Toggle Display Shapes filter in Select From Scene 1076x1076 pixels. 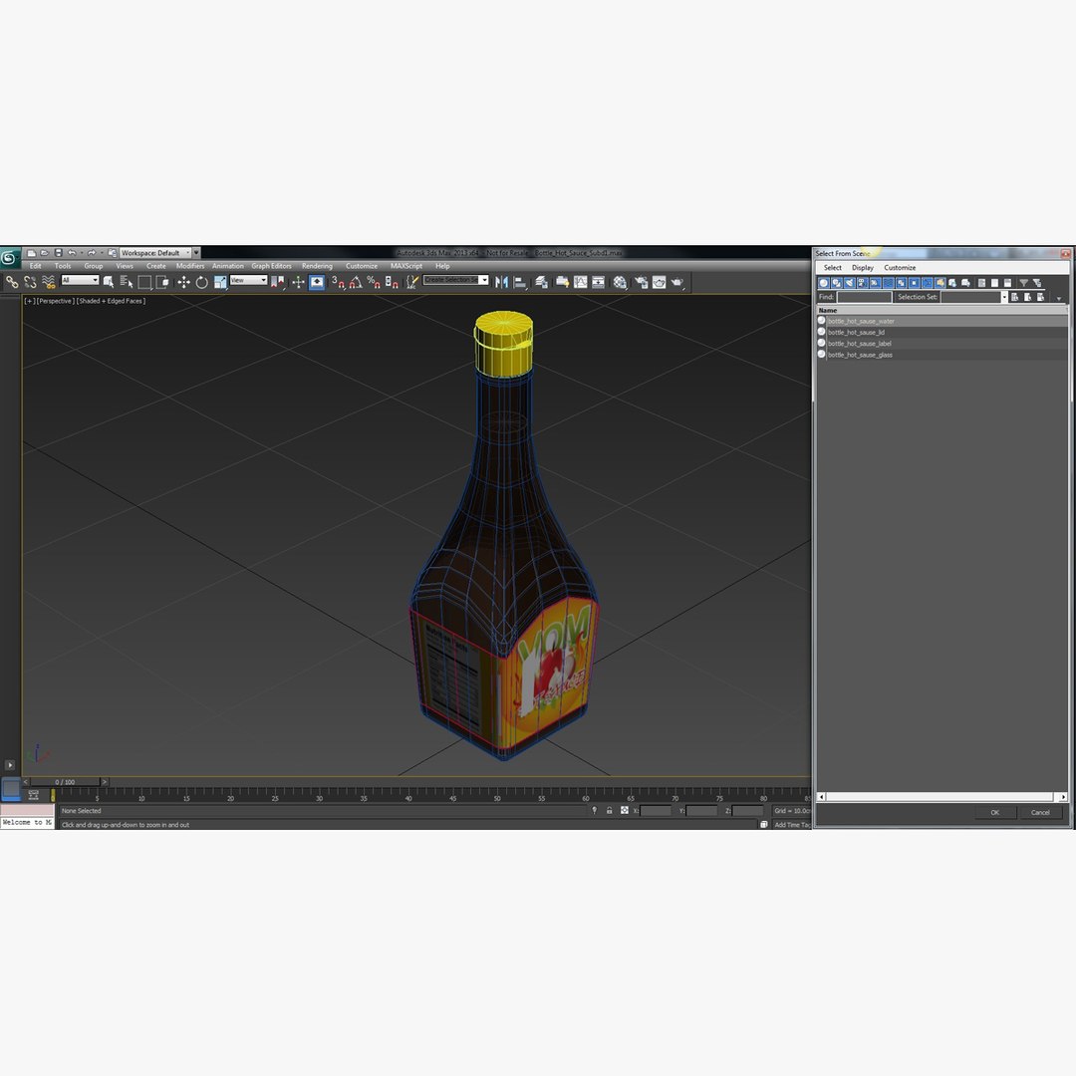click(x=837, y=283)
